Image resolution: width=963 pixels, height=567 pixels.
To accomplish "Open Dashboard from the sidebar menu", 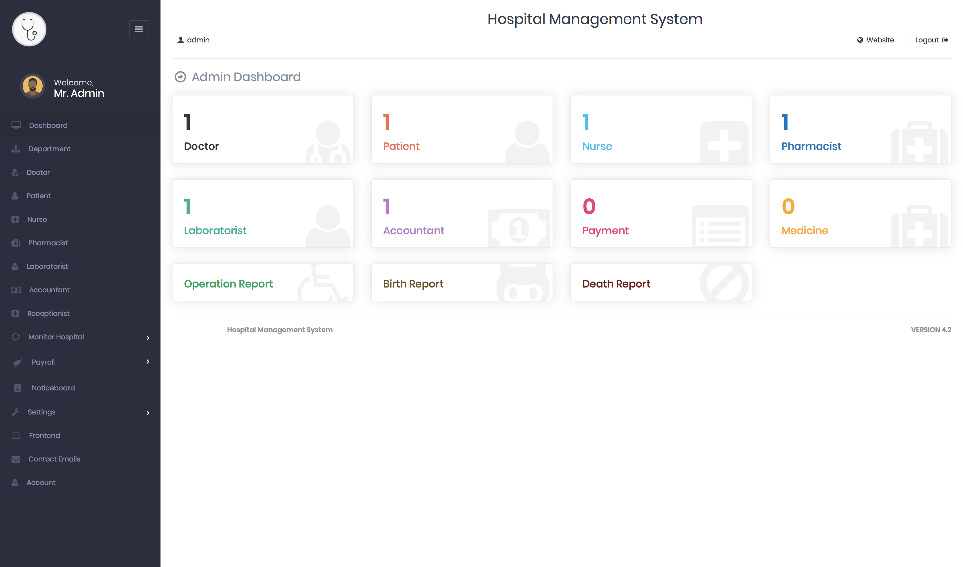I will [x=80, y=125].
